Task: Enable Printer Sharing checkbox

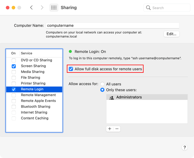Action: click(x=14, y=84)
